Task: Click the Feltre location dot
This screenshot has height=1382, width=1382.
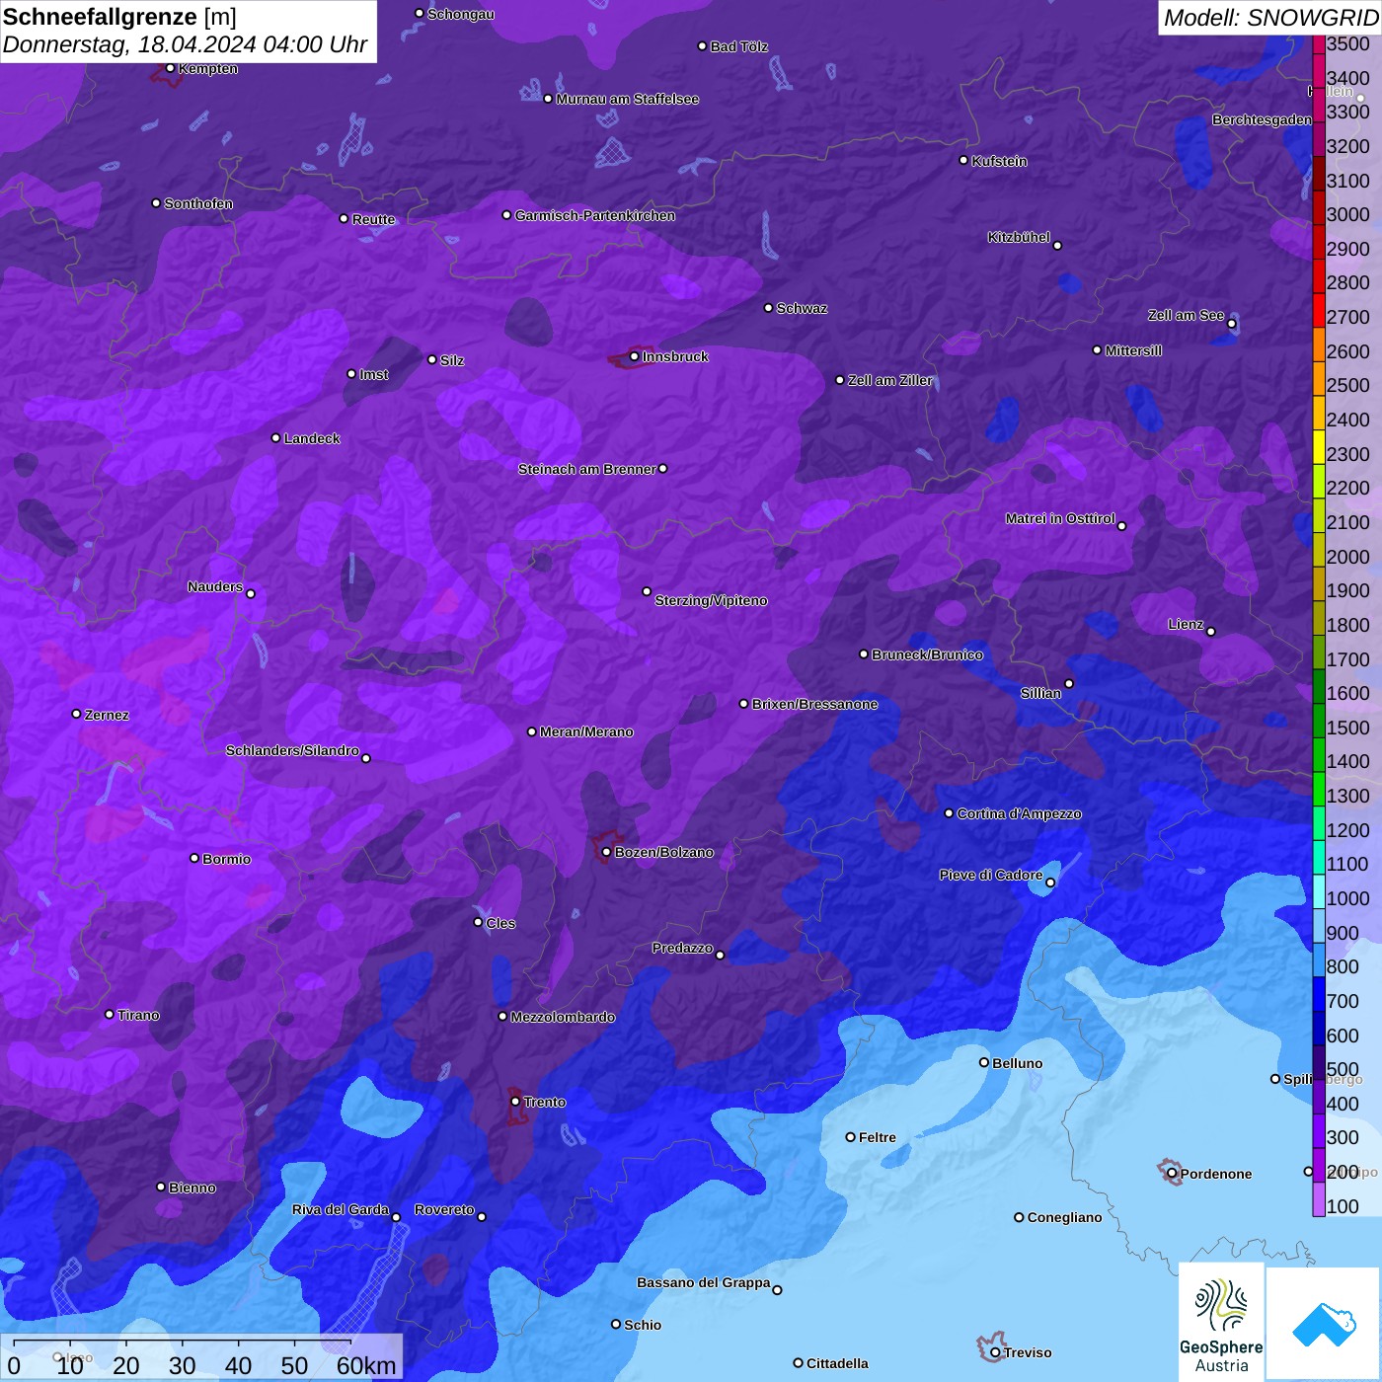Action: click(x=850, y=1137)
